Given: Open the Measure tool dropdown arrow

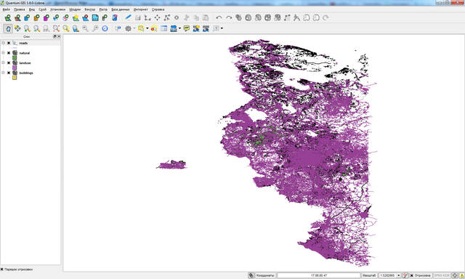Looking at the screenshot, I should 179,28.
